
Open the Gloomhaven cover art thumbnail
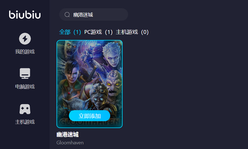pyautogui.click(x=90, y=84)
